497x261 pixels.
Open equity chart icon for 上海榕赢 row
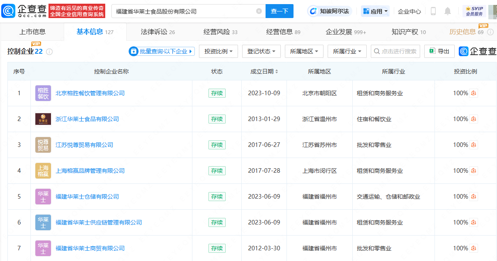[474, 171]
